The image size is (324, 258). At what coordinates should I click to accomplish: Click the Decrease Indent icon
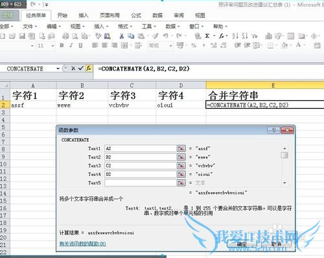pyautogui.click(x=238, y=45)
